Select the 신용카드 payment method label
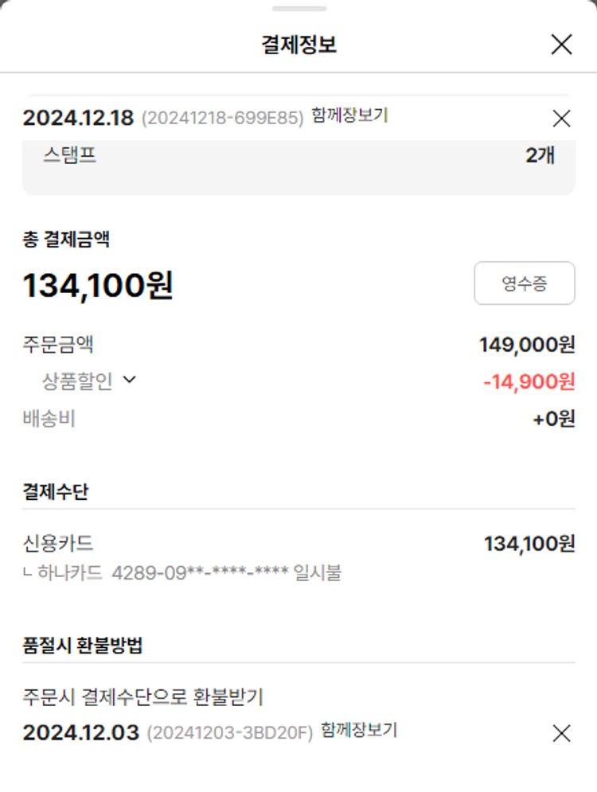The image size is (597, 792). [x=58, y=544]
